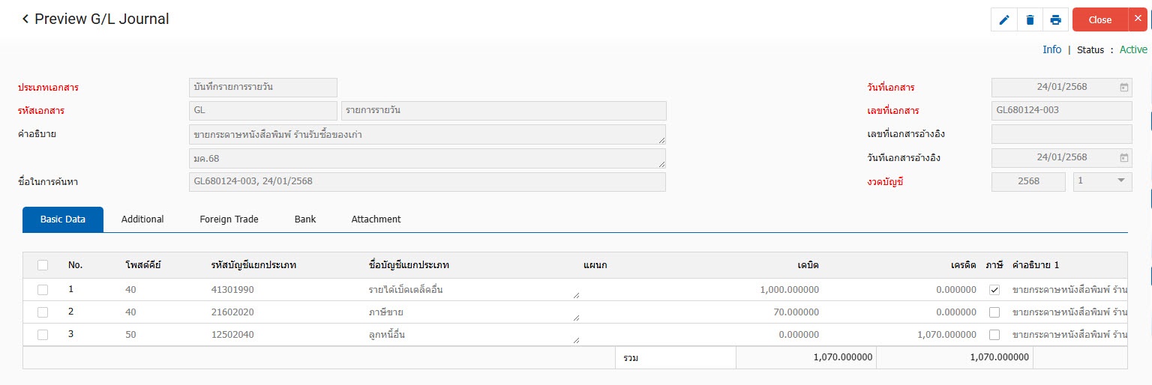
Task: Click the printer icon
Action: click(x=1055, y=20)
